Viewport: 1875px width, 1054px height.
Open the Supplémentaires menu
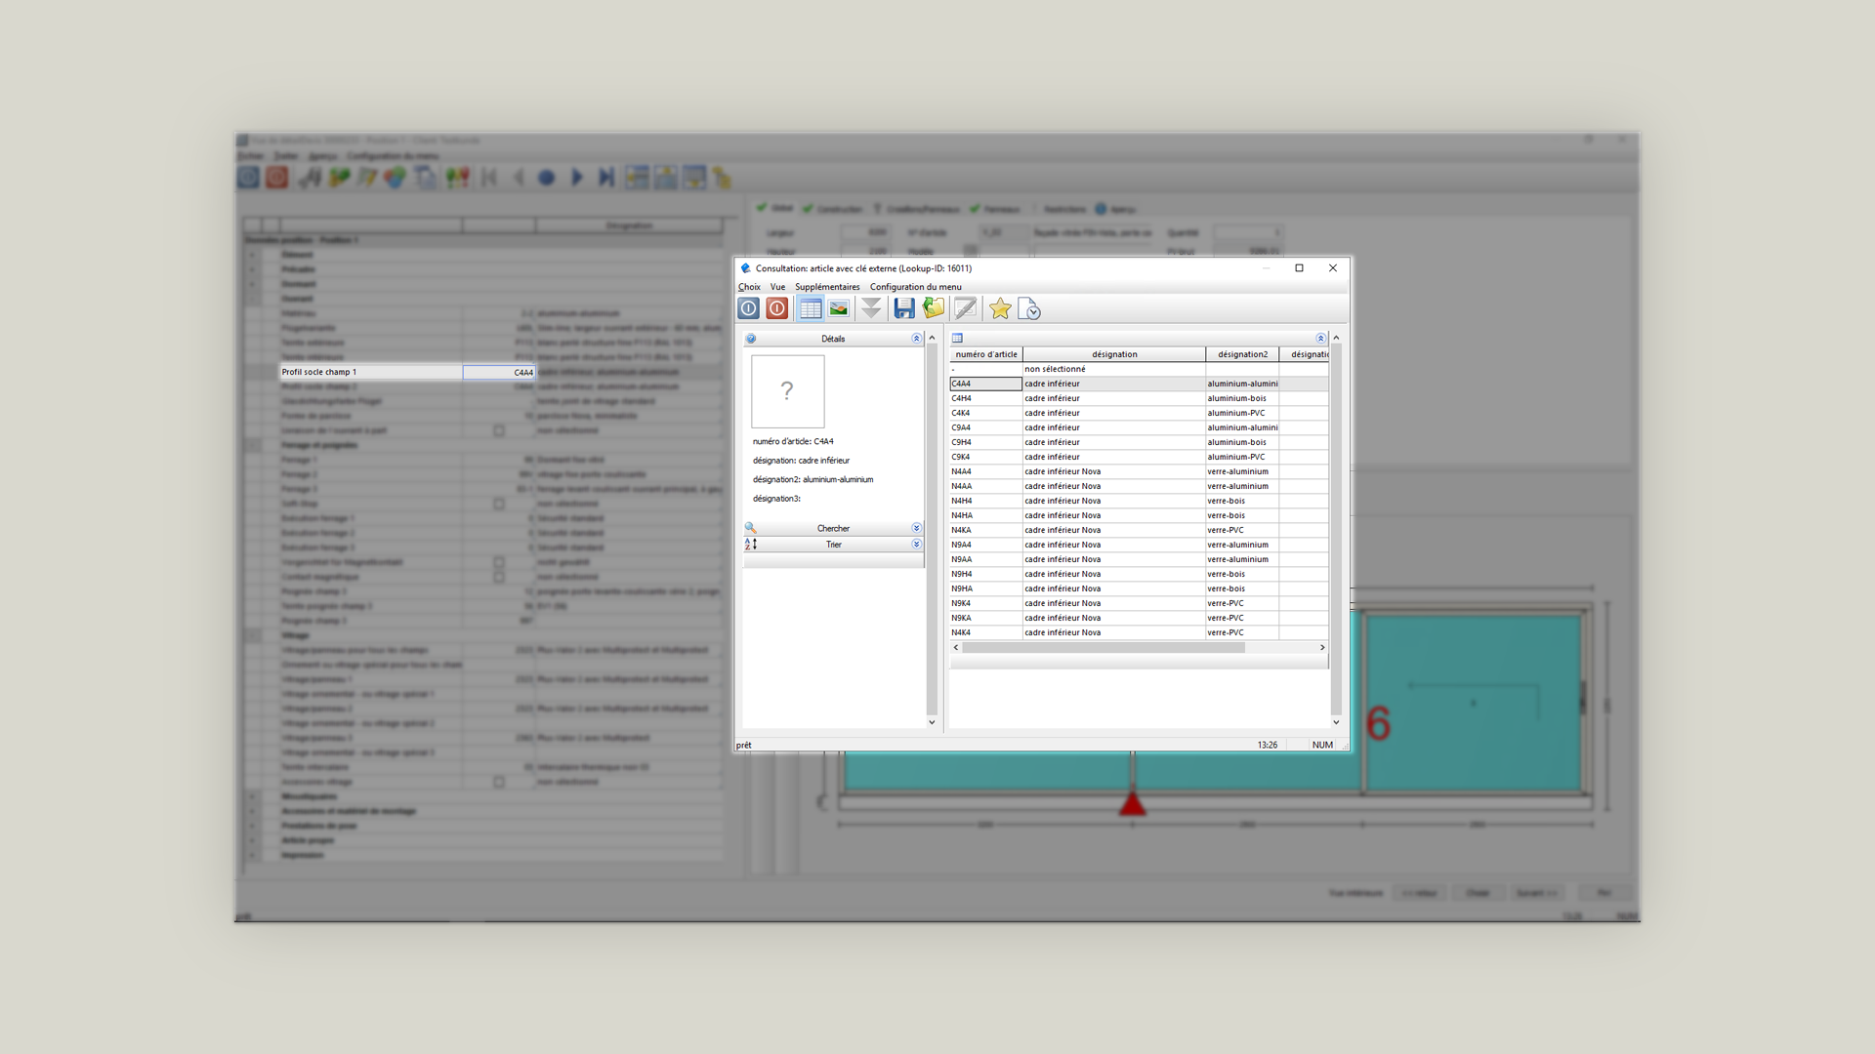[827, 287]
